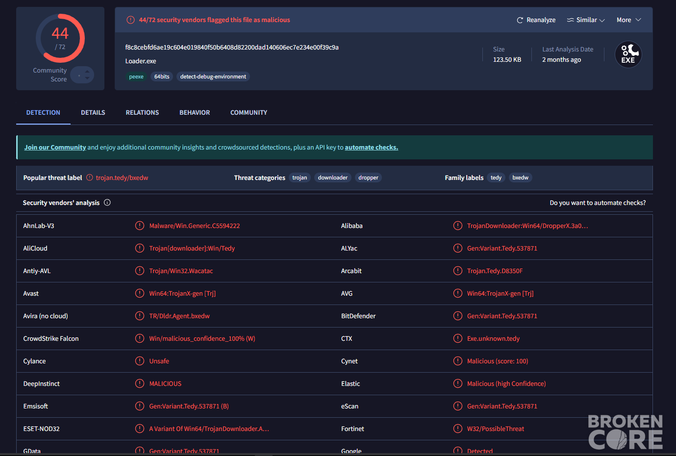
Task: Select the 64bits tag
Action: coord(162,76)
